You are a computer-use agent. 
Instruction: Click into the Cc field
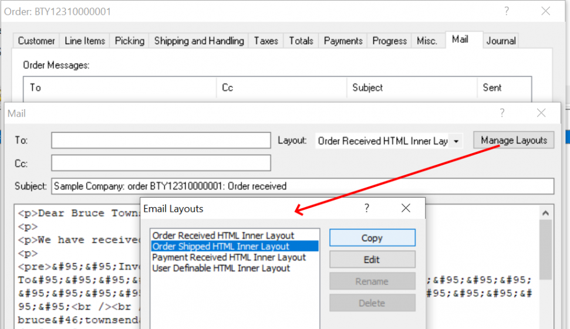click(x=160, y=162)
